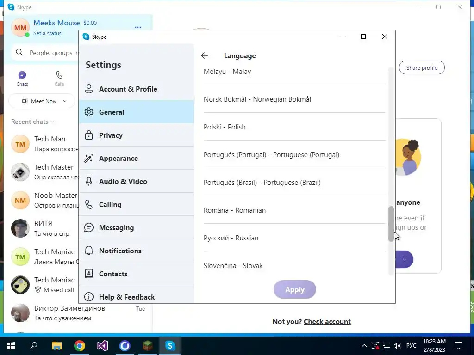Expand the purple button's dropdown chevron
The height and width of the screenshot is (355, 474).
405,259
